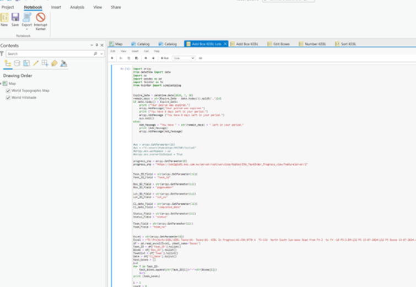
Task: Click the Interrupt Kernel icon
Action: (40, 17)
